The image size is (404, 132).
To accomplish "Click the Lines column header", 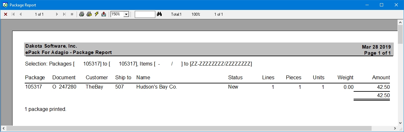I will pos(268,77).
